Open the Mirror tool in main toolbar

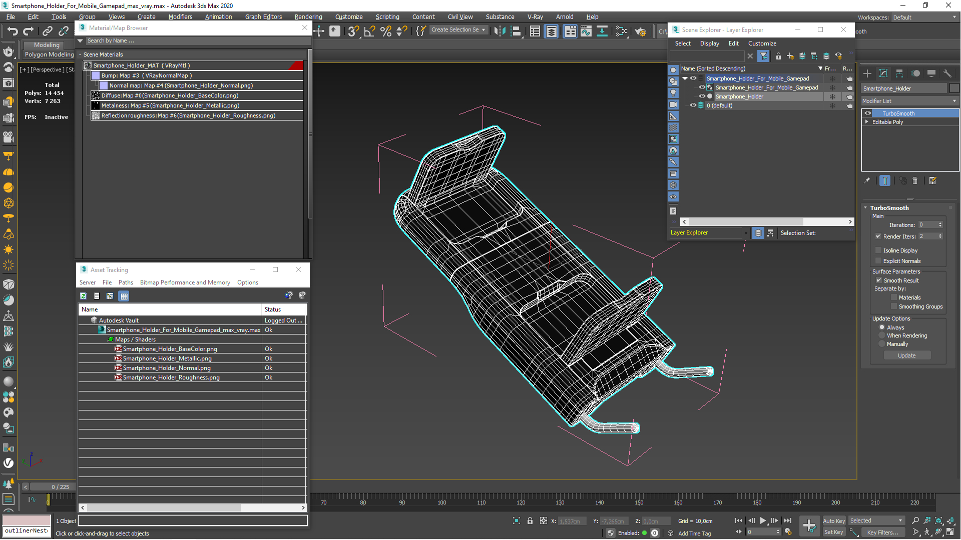click(500, 31)
